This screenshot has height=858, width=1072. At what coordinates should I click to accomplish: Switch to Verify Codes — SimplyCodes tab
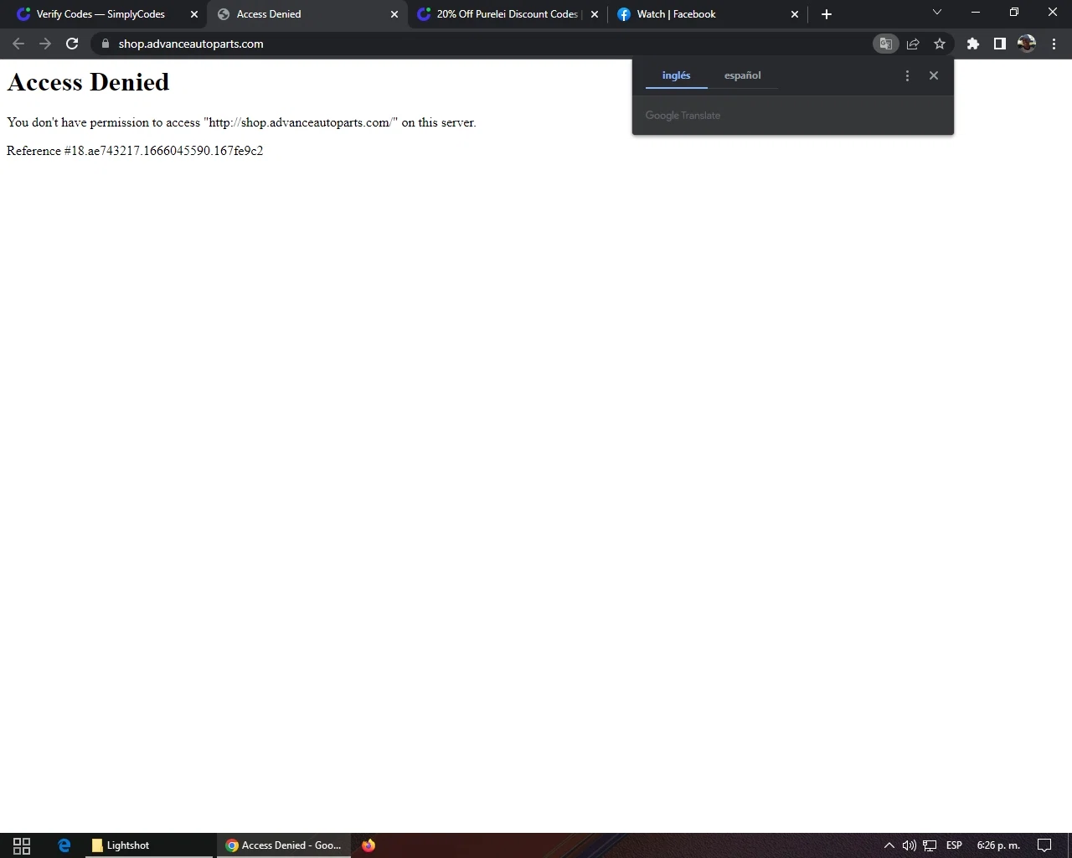[x=100, y=14]
